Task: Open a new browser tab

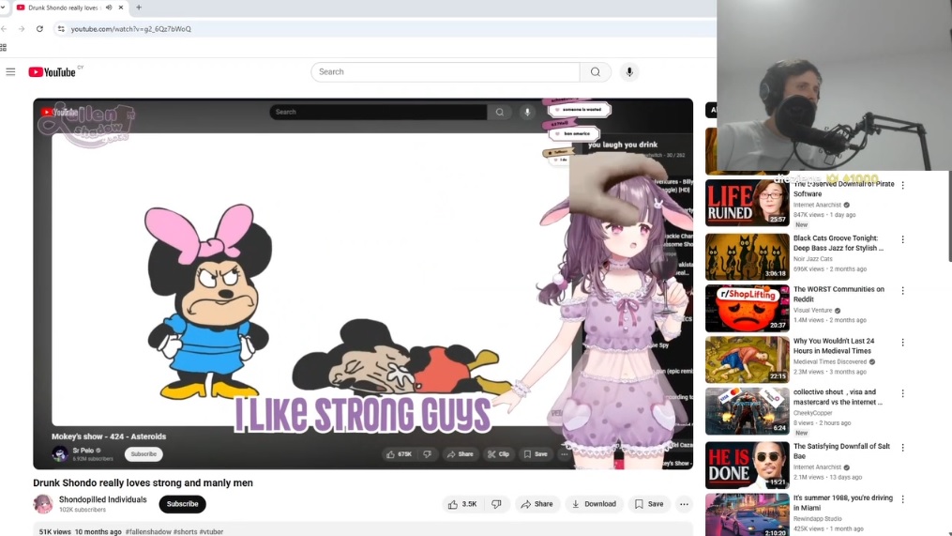Action: point(139,8)
